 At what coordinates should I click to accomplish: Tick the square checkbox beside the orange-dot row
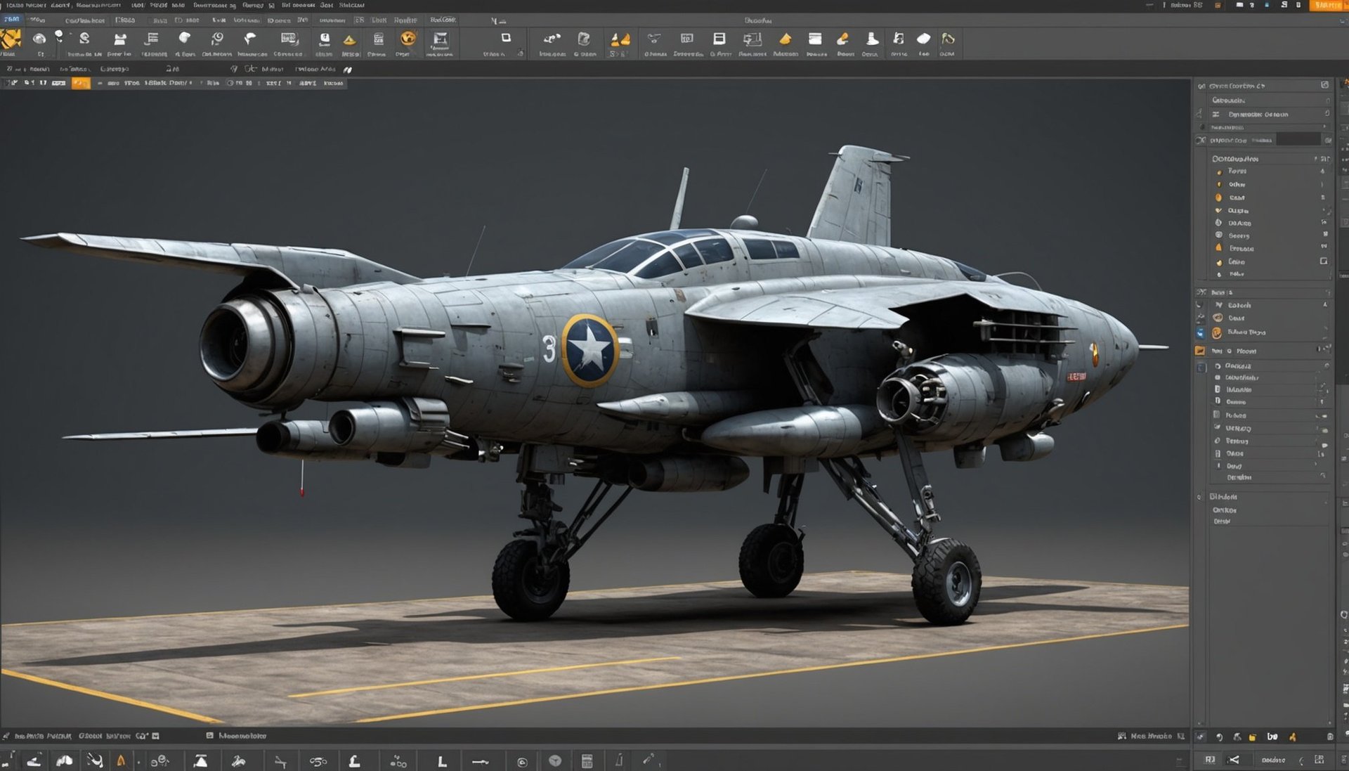(1323, 261)
